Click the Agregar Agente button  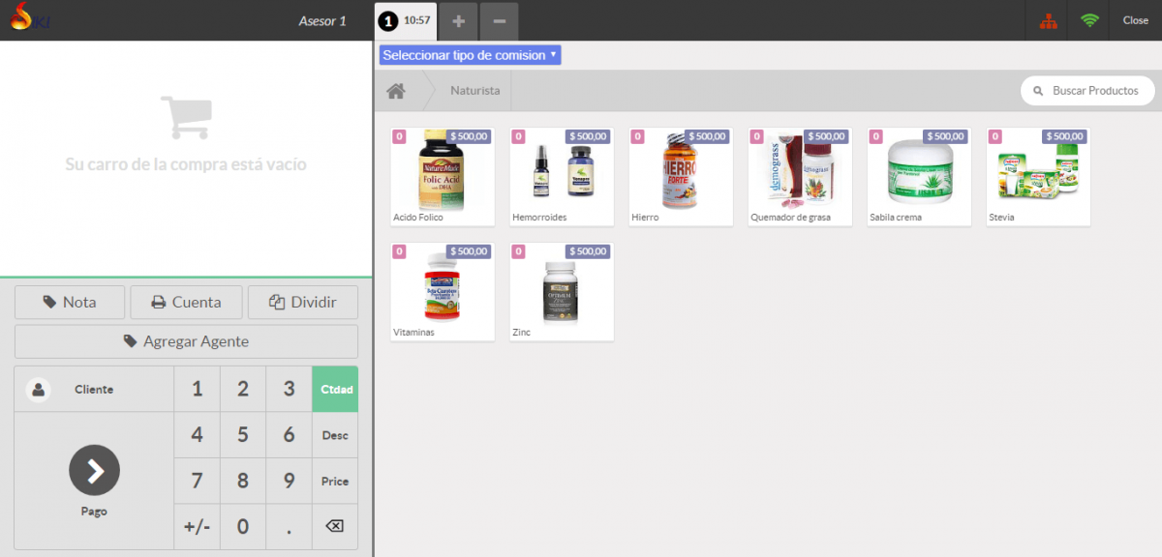click(186, 341)
